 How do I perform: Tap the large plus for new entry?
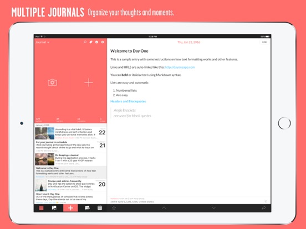(x=89, y=82)
